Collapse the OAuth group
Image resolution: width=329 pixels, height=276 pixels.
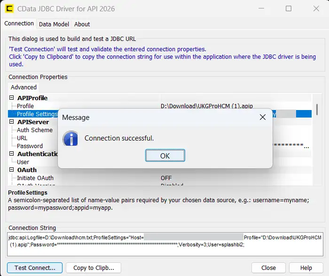click(x=12, y=170)
